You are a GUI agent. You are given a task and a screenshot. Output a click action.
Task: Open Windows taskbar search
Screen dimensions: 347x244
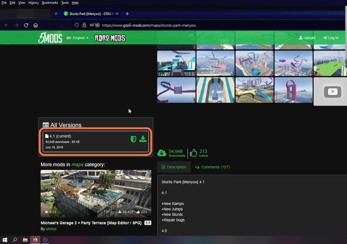15,240
